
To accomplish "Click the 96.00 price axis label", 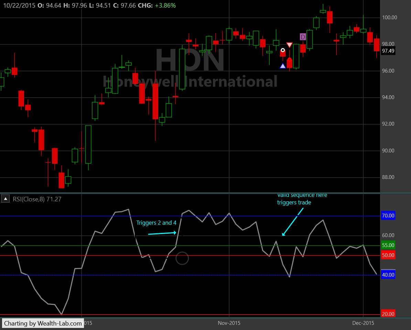I will (388, 71).
